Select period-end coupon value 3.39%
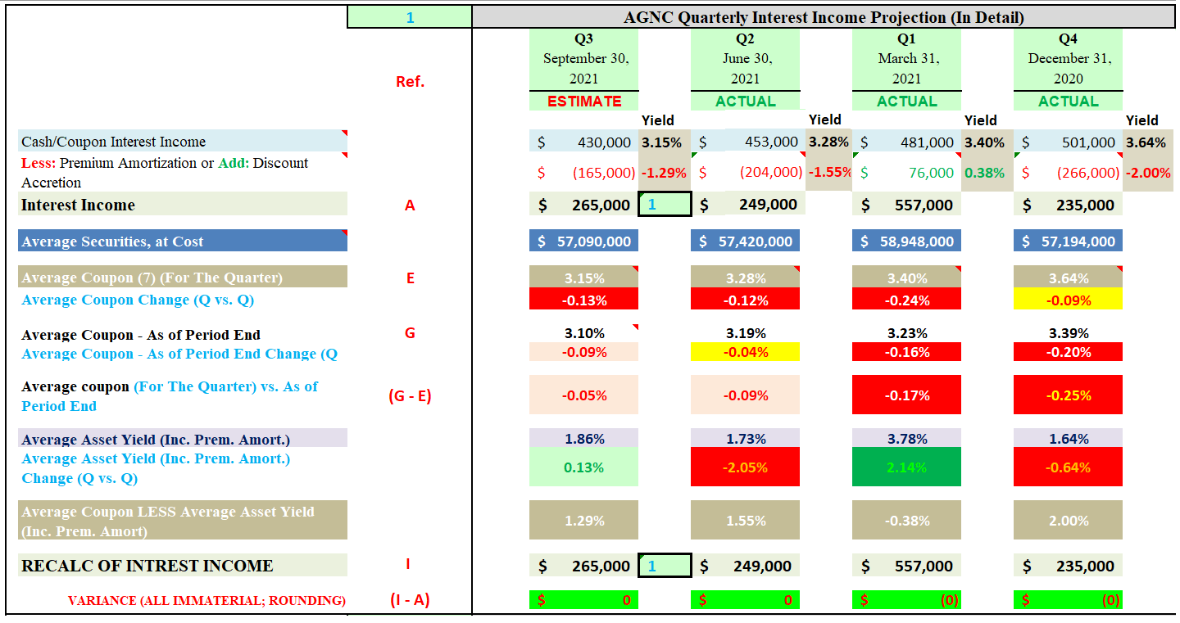 [x=1068, y=333]
